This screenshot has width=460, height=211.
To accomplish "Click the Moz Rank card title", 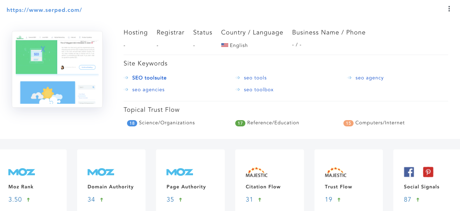I will [21, 187].
